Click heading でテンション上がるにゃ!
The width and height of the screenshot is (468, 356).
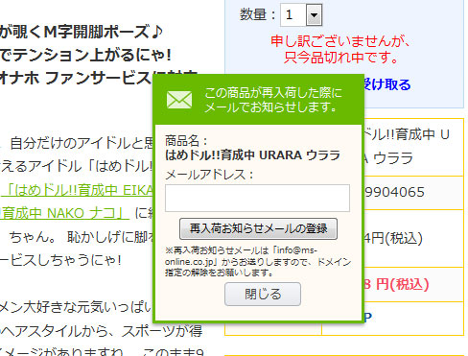[x=85, y=55]
